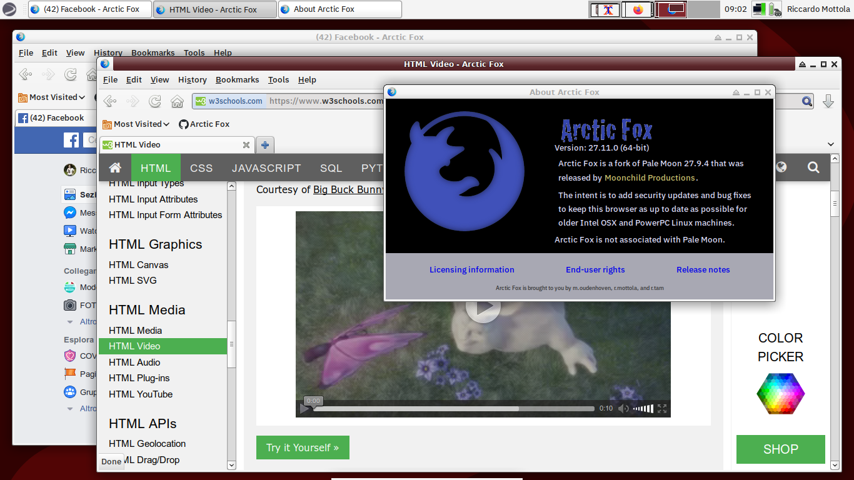Screen dimensions: 854x480
Task: Open File menu in Facebook window
Action: (26, 52)
